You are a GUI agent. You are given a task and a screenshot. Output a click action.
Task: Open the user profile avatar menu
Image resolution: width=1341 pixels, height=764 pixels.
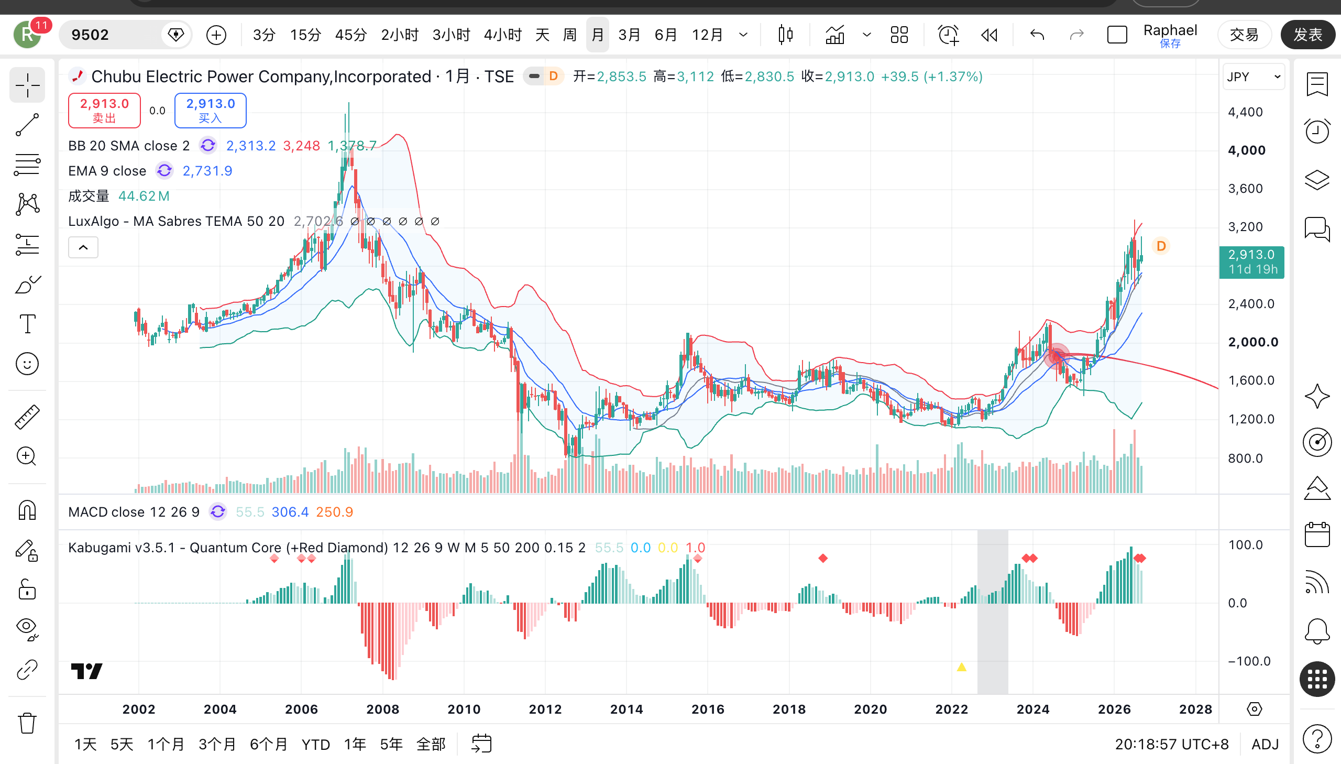(27, 35)
